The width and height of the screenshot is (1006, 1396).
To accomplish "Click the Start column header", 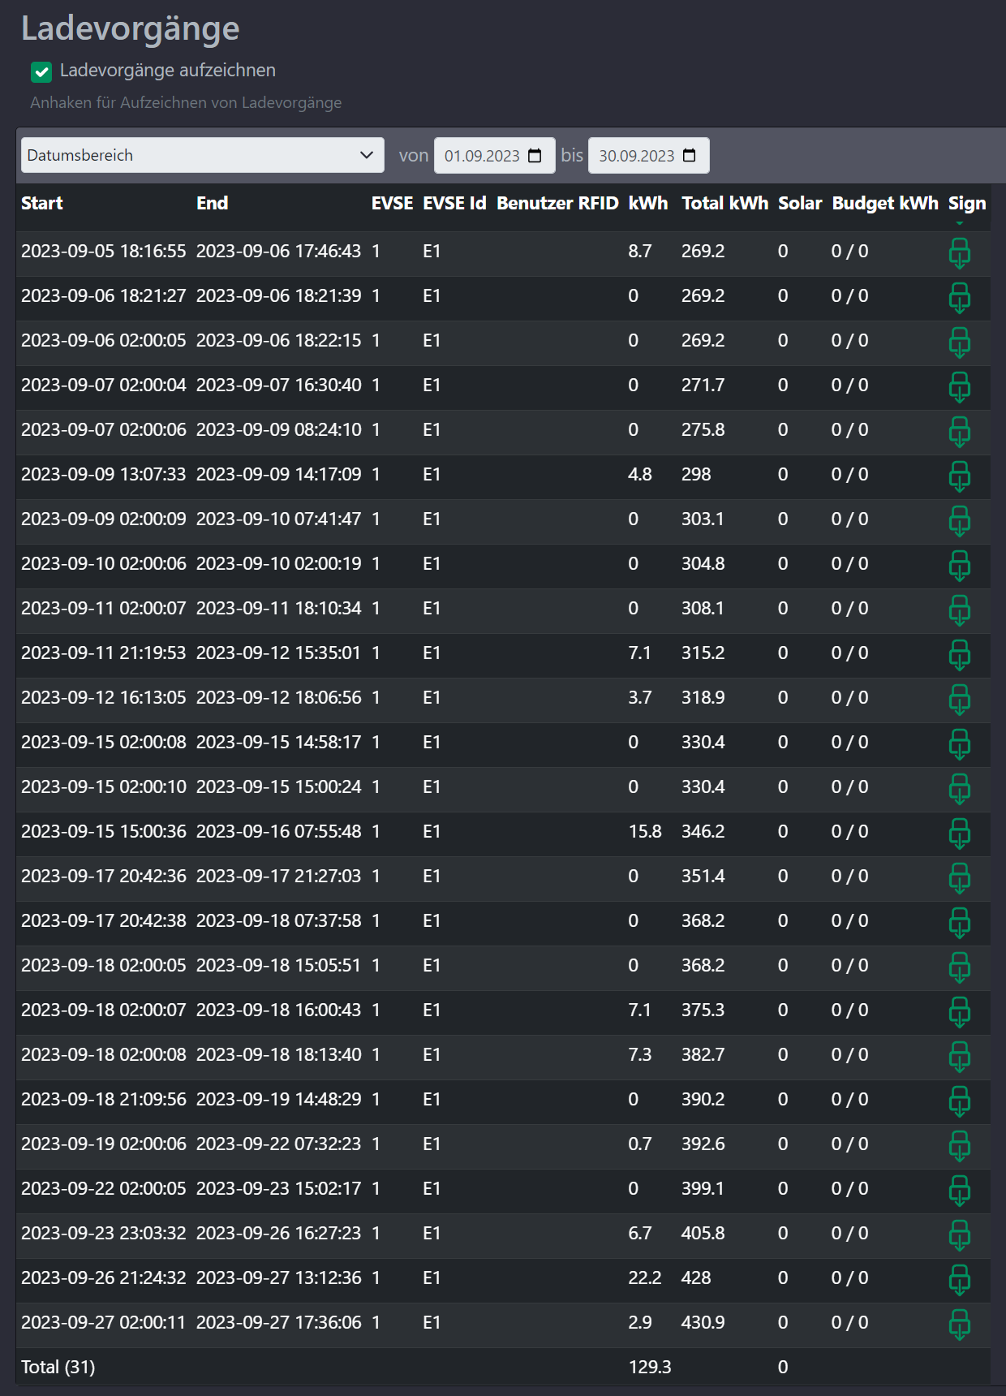I will coord(42,203).
